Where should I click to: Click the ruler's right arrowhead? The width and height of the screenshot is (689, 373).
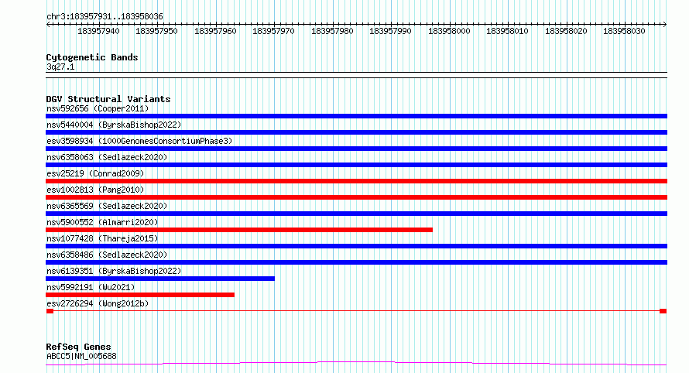665,25
